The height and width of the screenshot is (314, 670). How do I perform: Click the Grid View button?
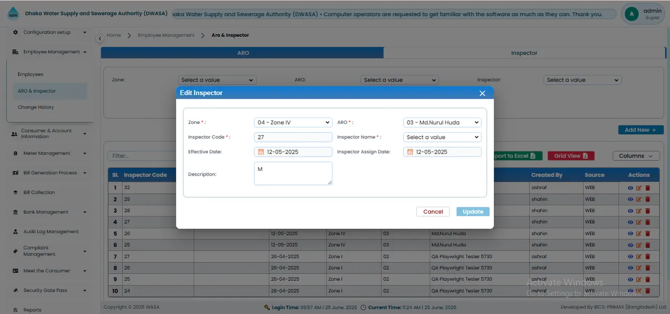point(571,156)
